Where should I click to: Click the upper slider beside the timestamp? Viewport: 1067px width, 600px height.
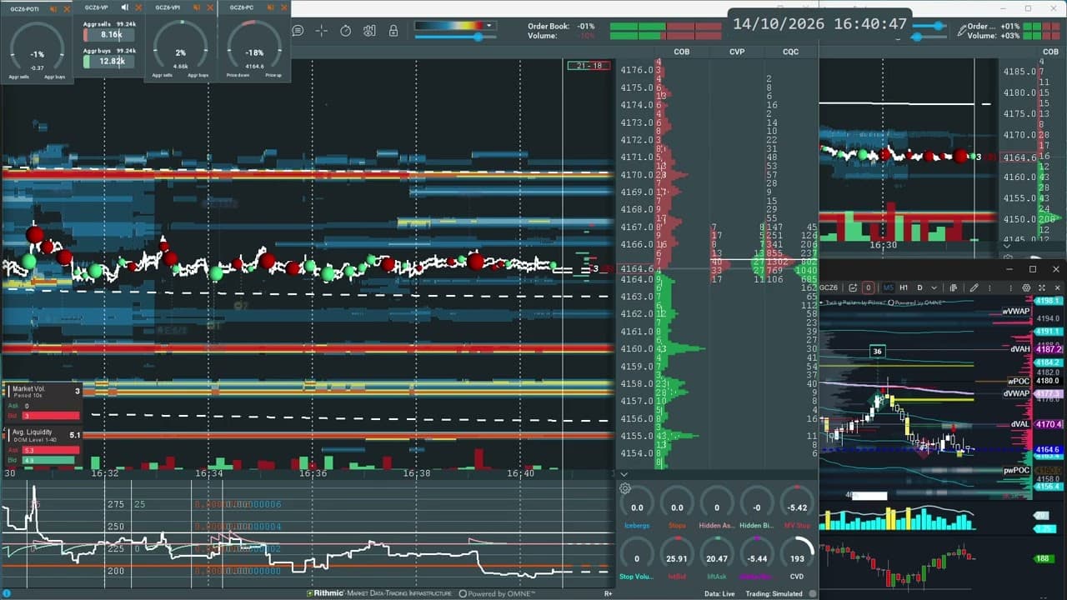pos(929,26)
